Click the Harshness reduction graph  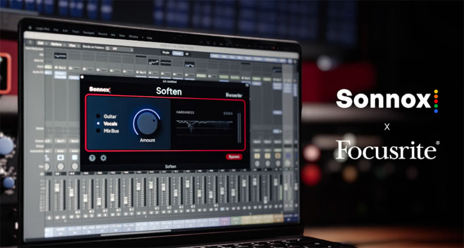coord(204,127)
